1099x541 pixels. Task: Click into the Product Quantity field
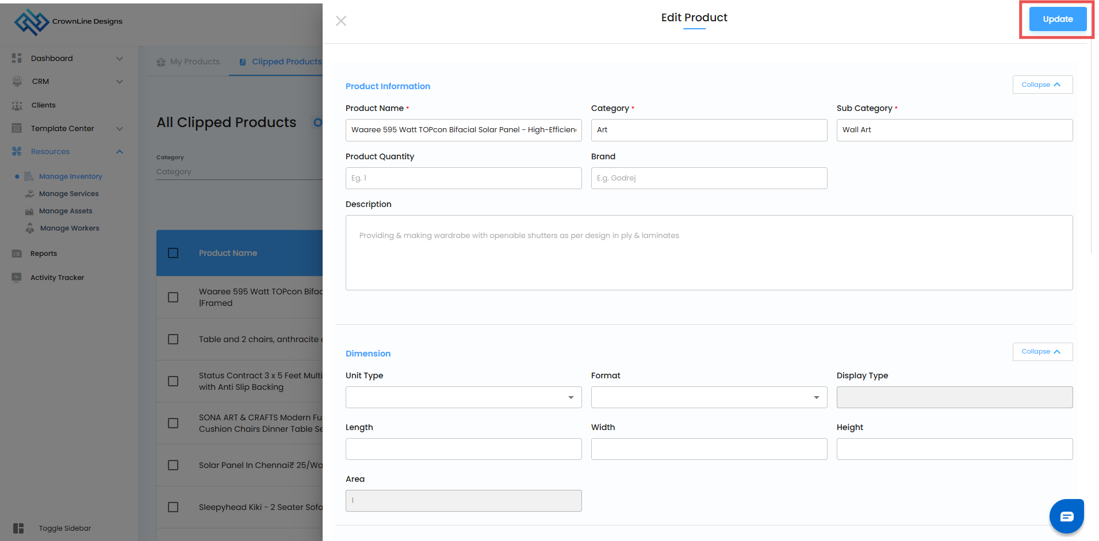click(464, 178)
